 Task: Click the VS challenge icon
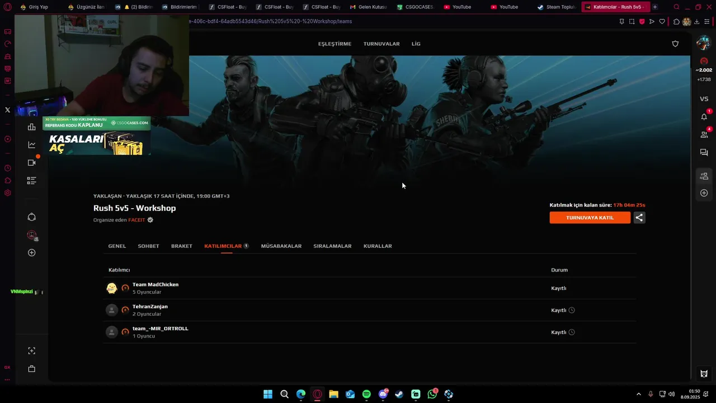point(704,99)
